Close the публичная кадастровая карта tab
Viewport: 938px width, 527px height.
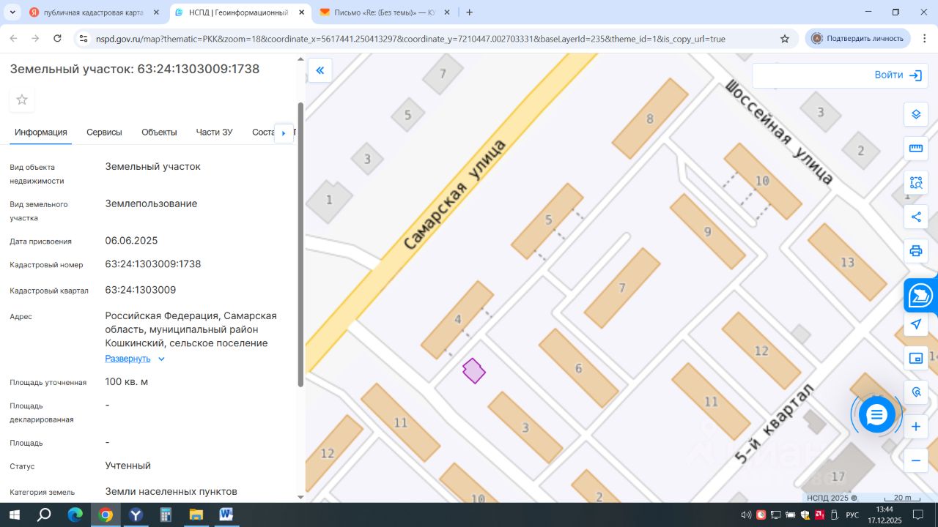click(156, 12)
